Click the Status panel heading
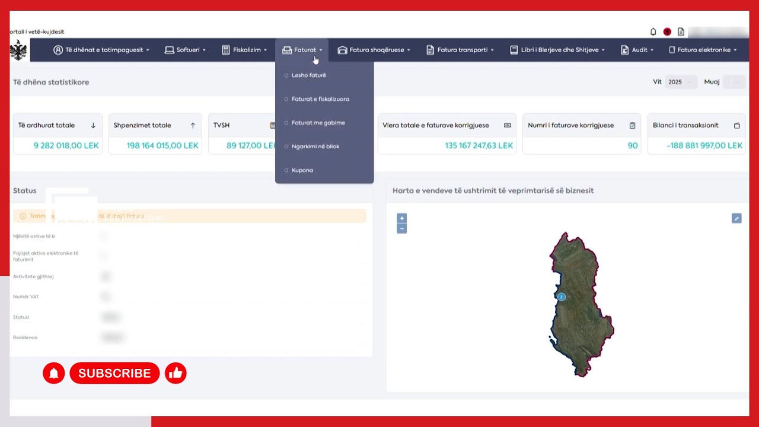The image size is (759, 427). 25,190
